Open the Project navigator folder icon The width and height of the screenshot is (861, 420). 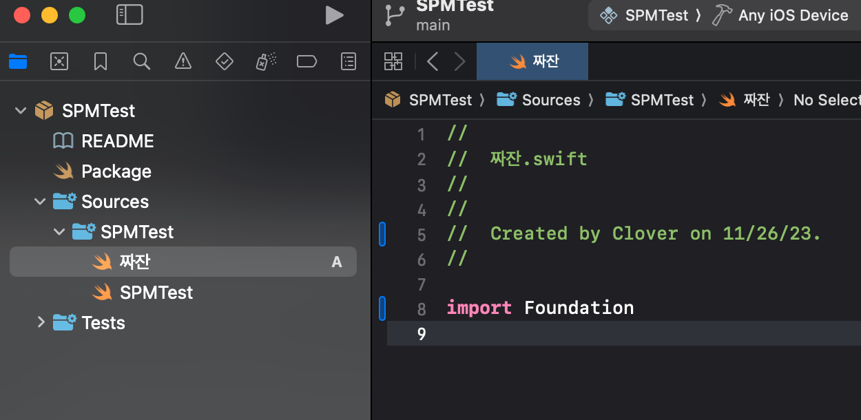18,62
